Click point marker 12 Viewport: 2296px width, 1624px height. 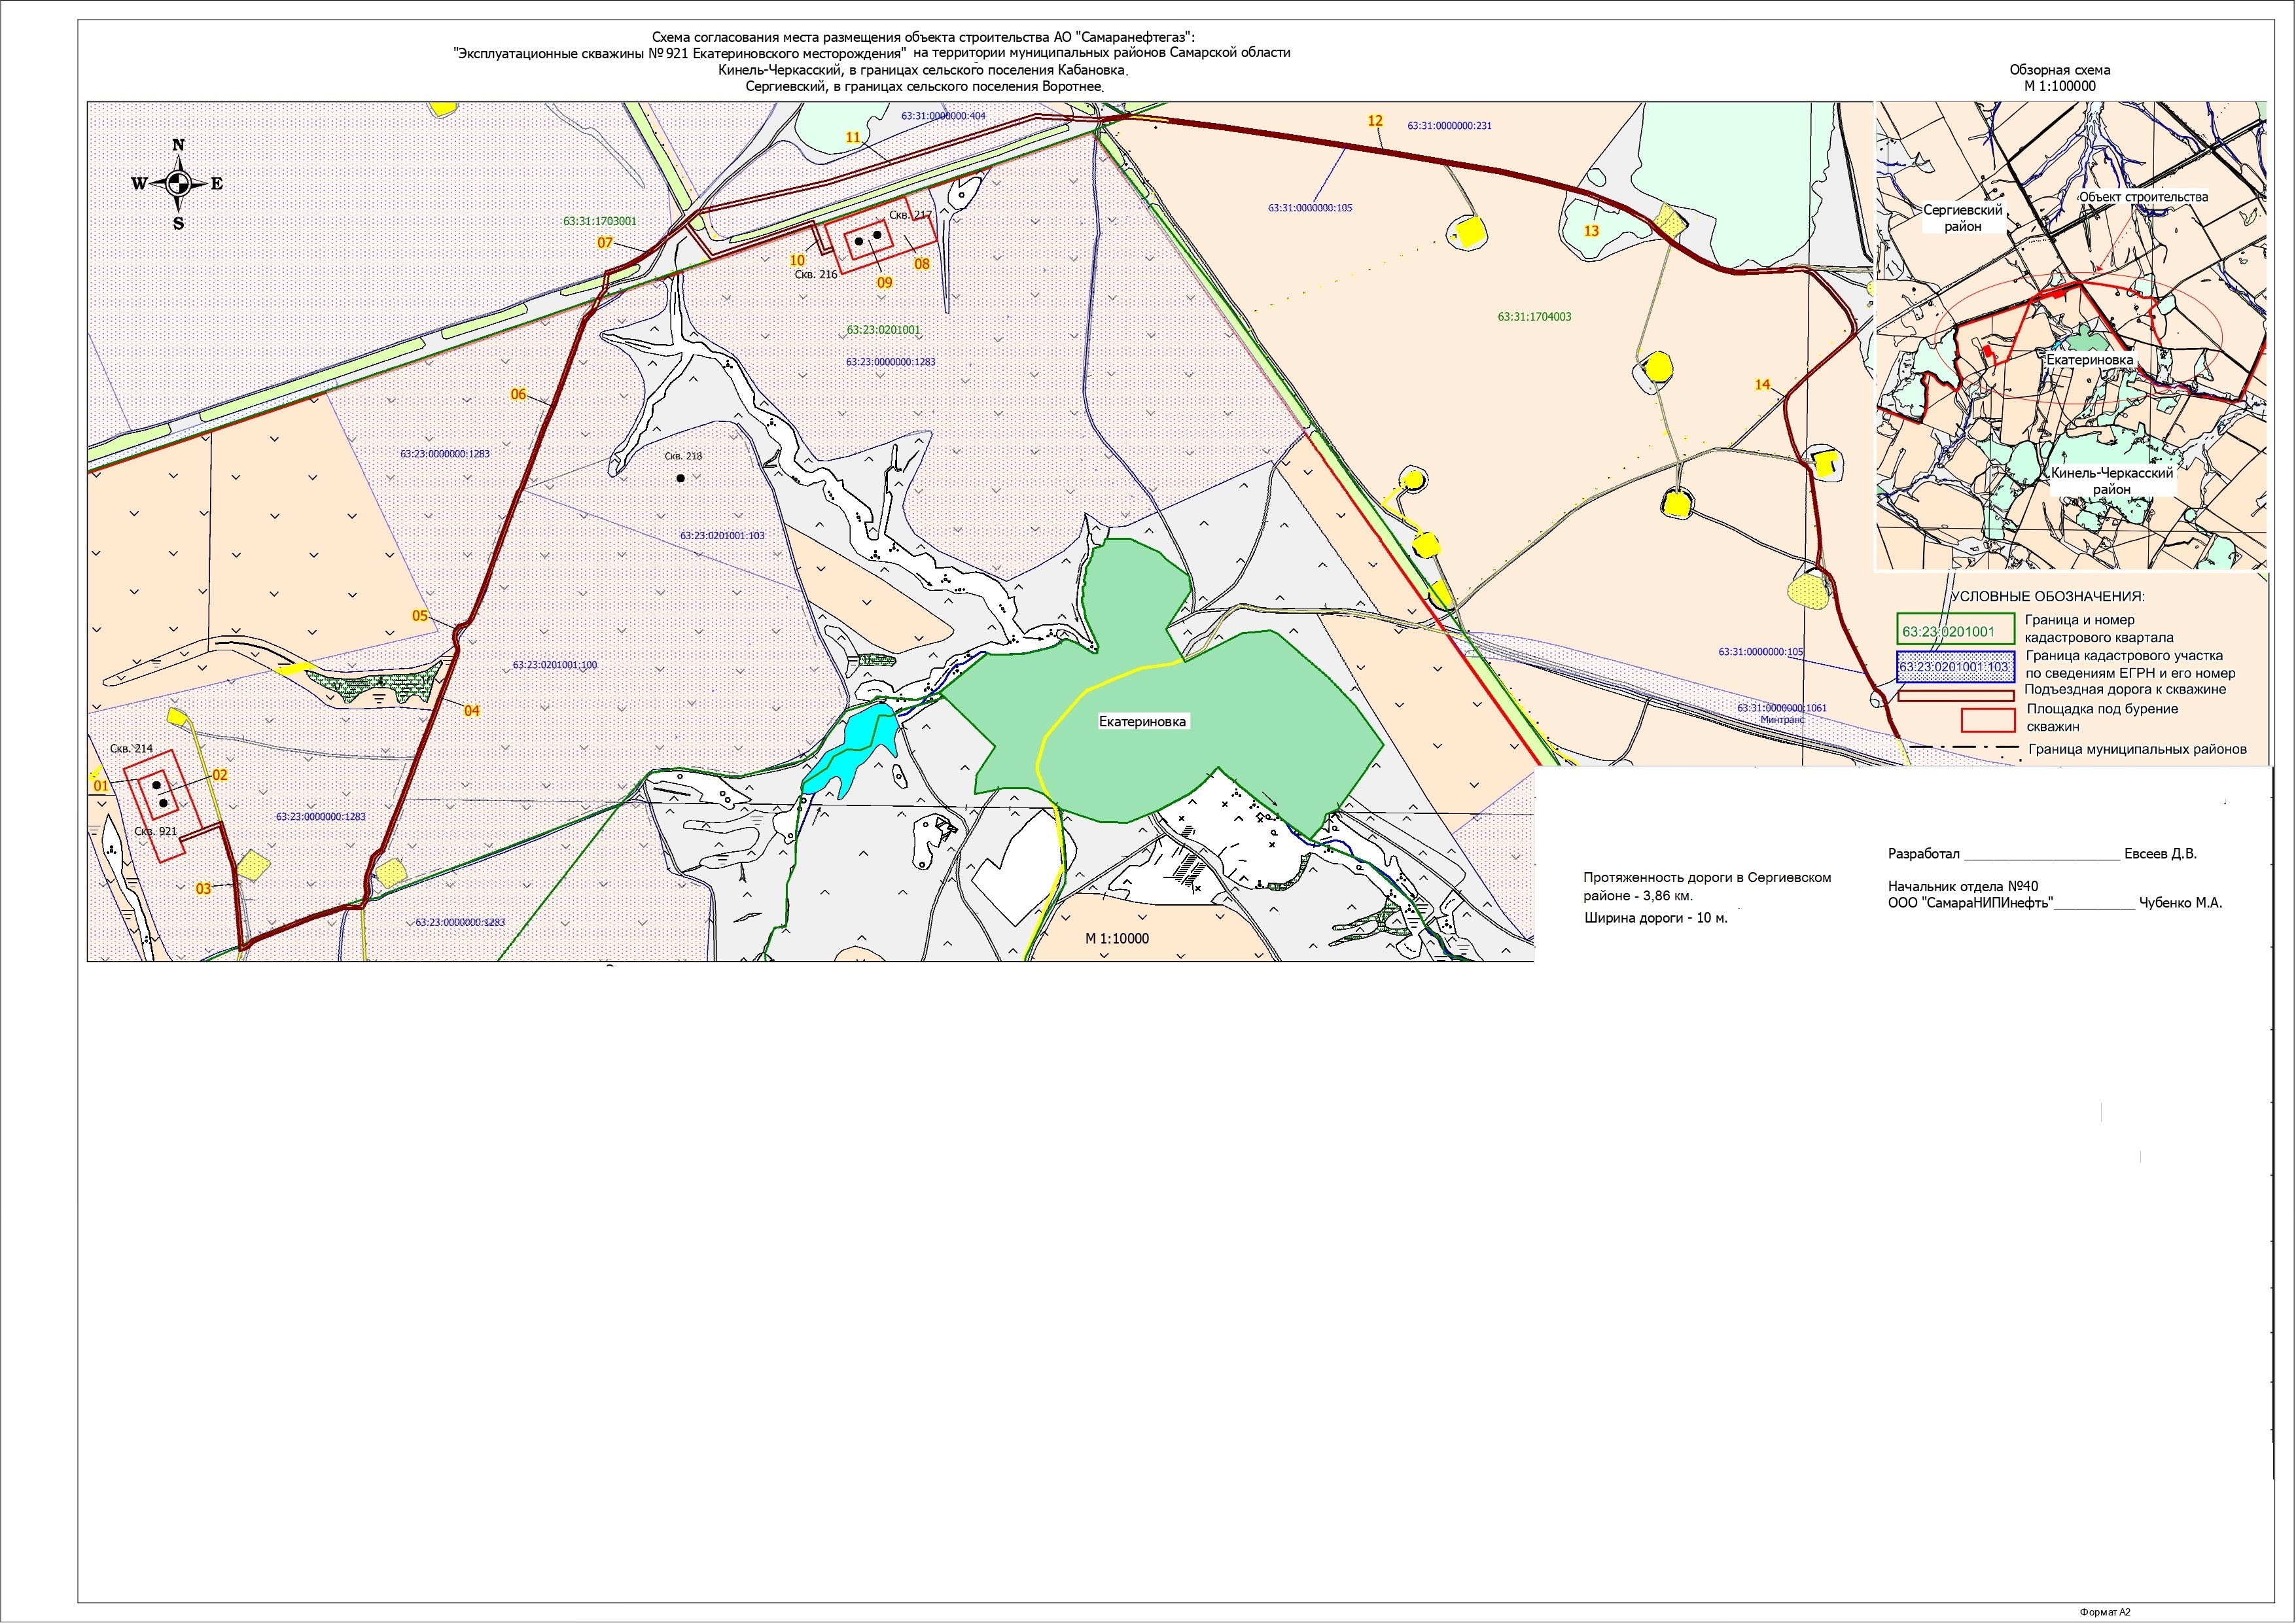(x=1375, y=120)
